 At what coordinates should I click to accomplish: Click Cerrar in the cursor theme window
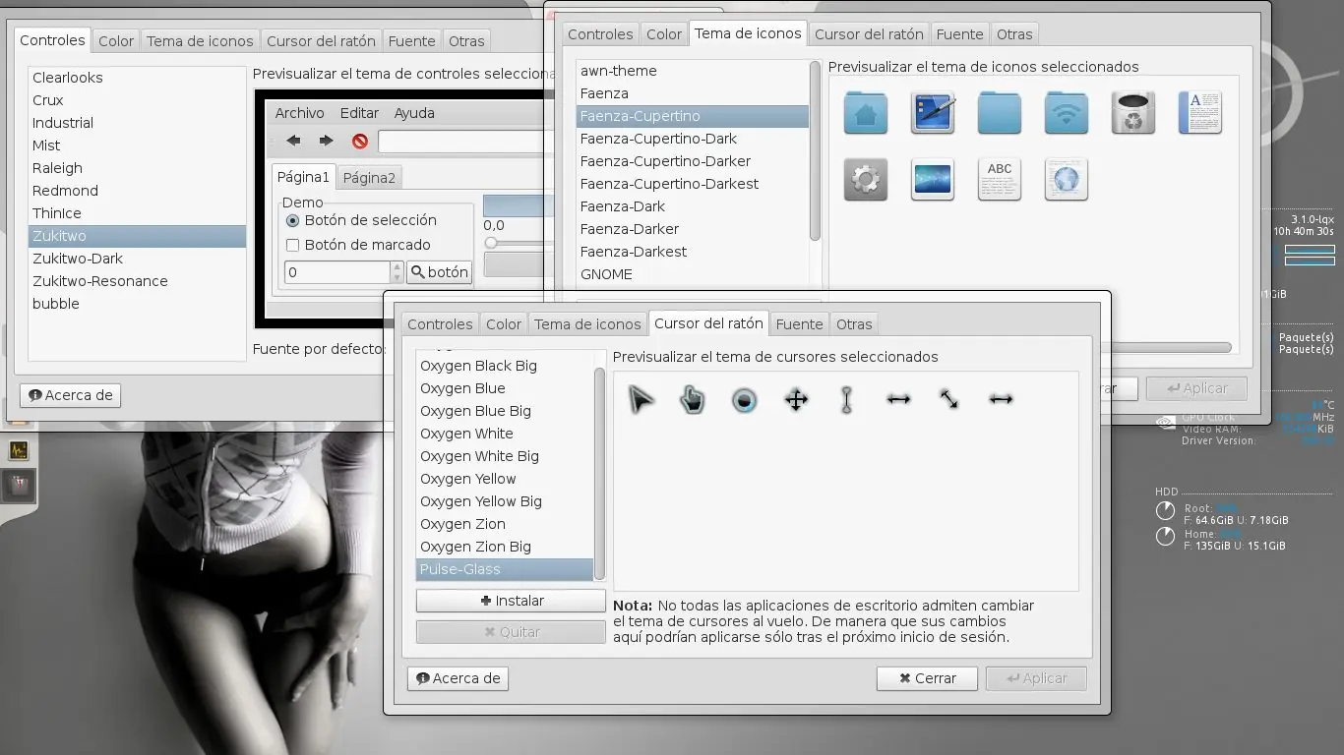[x=927, y=678]
